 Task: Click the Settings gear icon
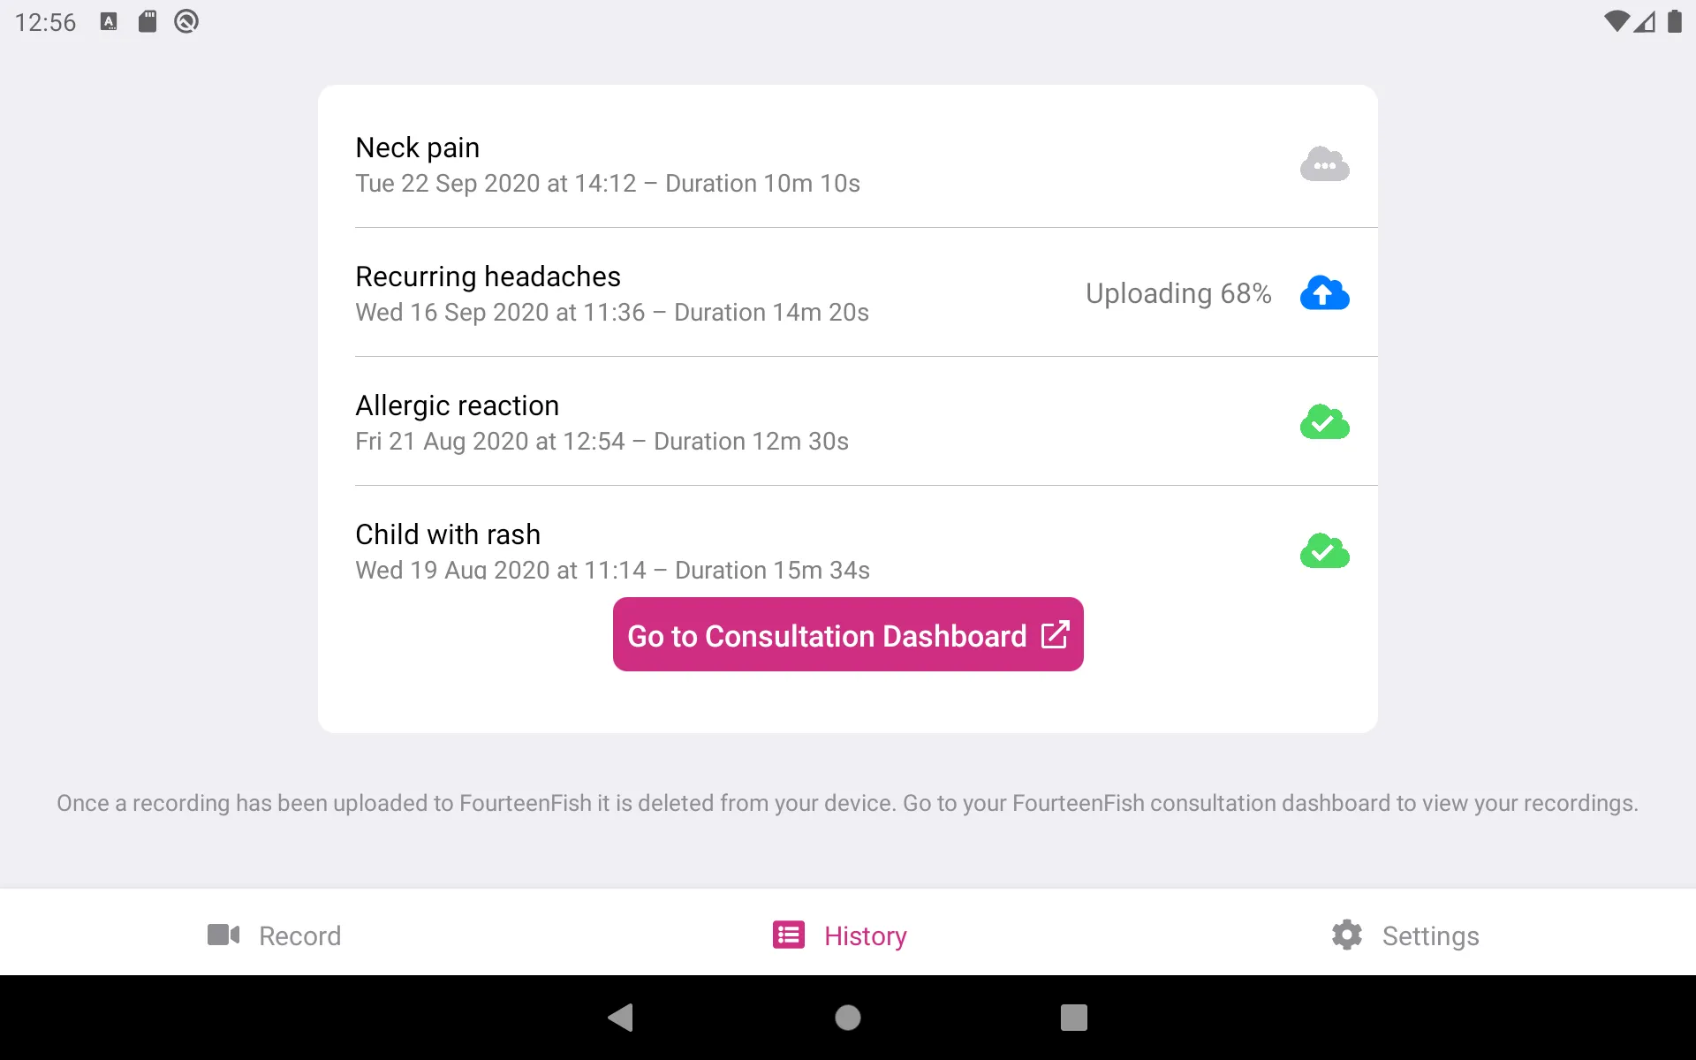(1345, 935)
